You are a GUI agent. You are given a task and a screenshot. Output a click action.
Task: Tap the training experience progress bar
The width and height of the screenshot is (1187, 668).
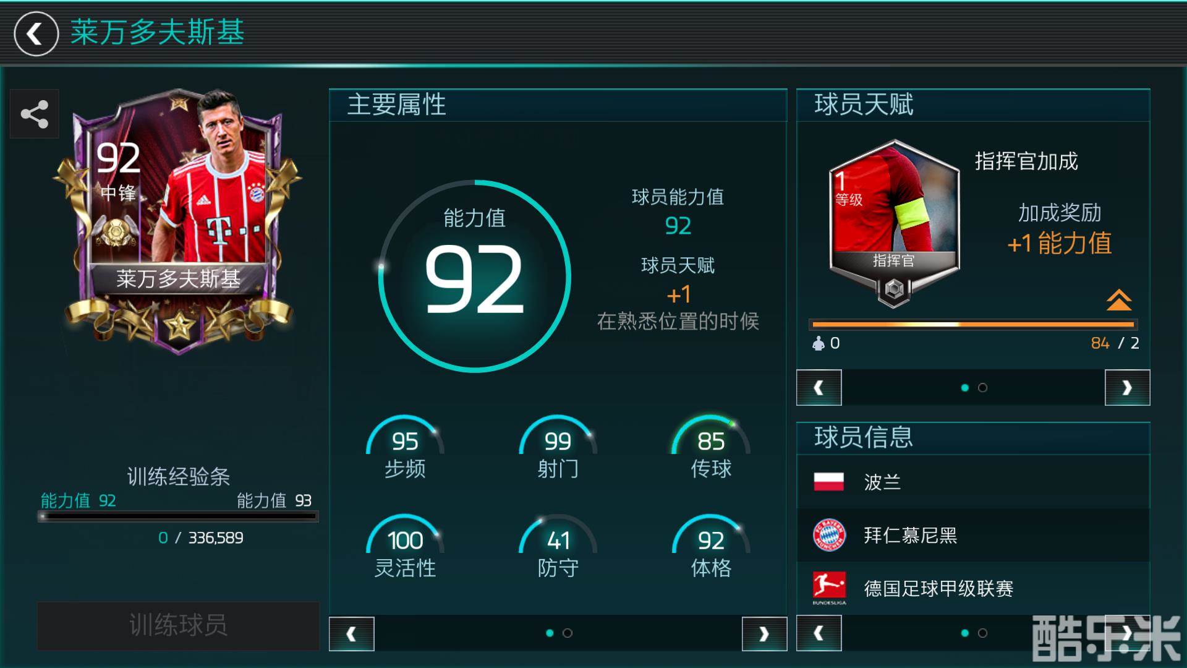(x=178, y=516)
